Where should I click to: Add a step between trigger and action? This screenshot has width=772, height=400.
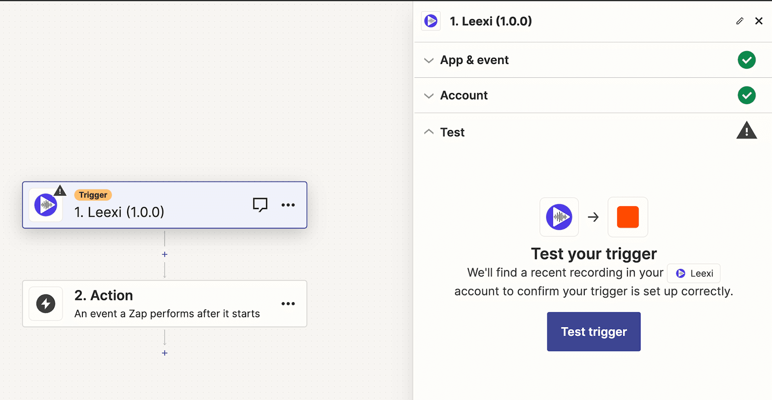(164, 254)
